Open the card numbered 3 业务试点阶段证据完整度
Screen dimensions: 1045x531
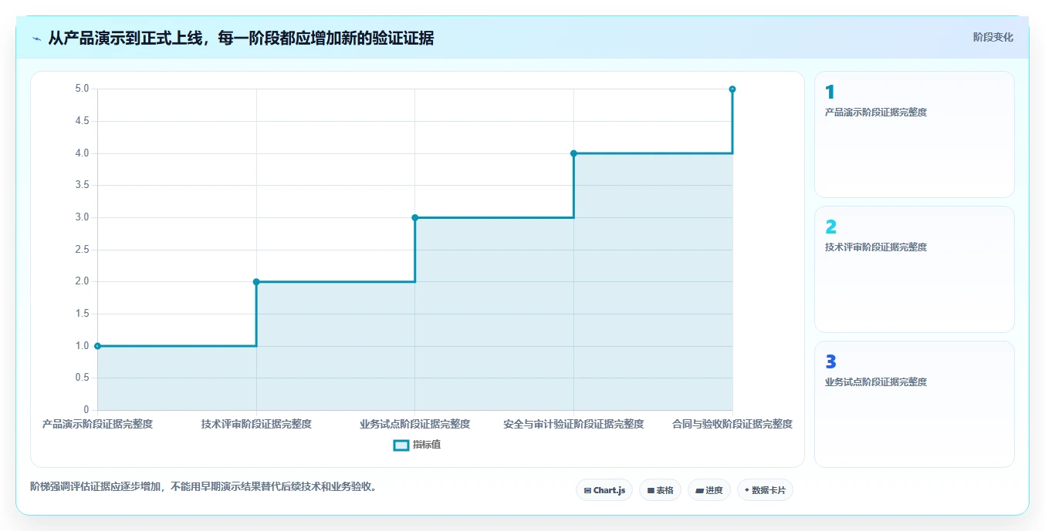coord(914,404)
